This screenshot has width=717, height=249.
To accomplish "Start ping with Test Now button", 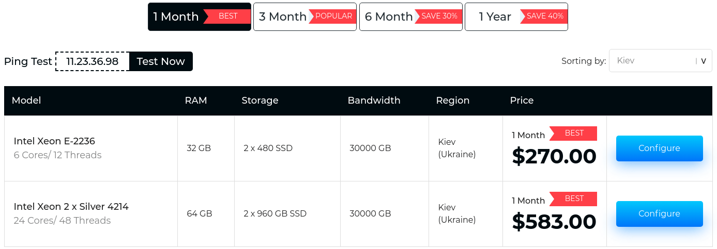I will pos(161,61).
